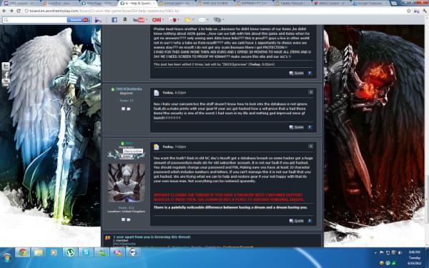
Task: Click the red toolbar icon after CNN
Action: click(x=172, y=20)
